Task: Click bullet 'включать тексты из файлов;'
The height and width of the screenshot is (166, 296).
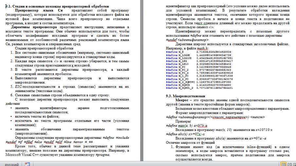Action: (37, 116)
